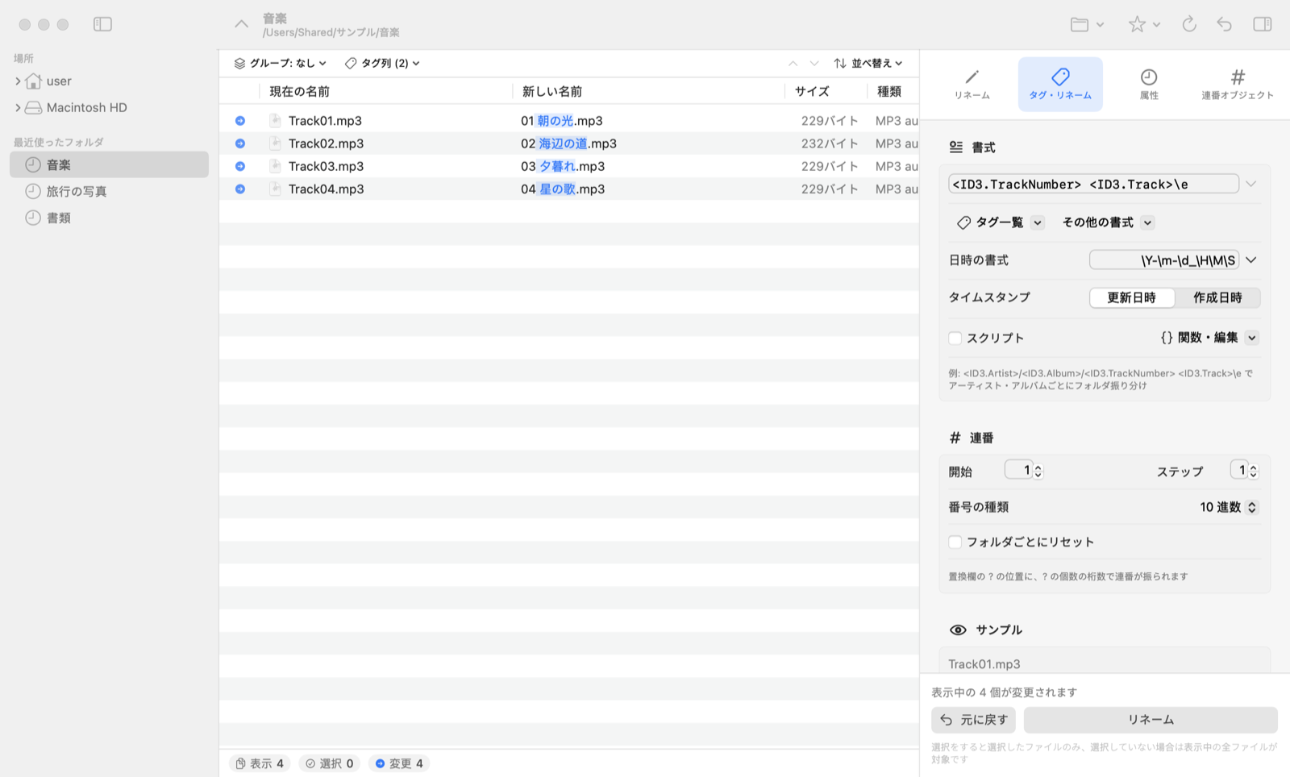This screenshot has width=1290, height=777.
Task: Select 書類 recent folder
Action: click(x=109, y=218)
